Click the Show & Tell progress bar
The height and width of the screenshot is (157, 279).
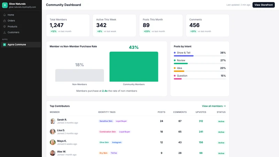tap(199, 56)
